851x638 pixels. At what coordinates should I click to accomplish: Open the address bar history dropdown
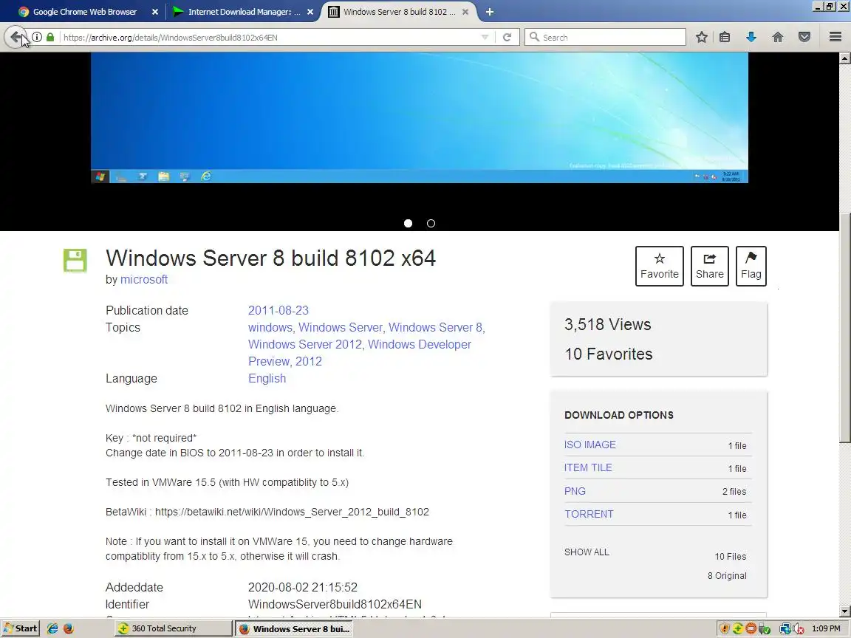(x=485, y=37)
